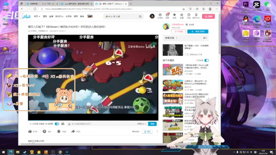Open the 动态 feed icon in header
Viewport: 276px width, 155px height.
[174, 16]
